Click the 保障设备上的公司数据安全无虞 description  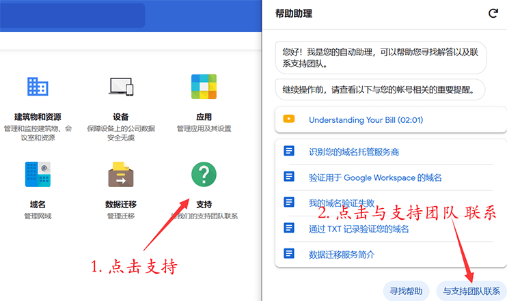pos(121,133)
